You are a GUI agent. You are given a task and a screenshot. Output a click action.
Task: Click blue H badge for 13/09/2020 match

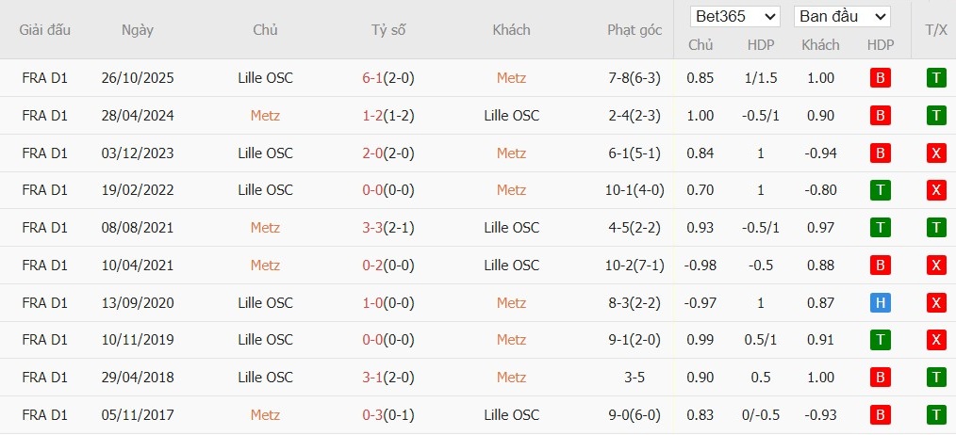pyautogui.click(x=880, y=303)
